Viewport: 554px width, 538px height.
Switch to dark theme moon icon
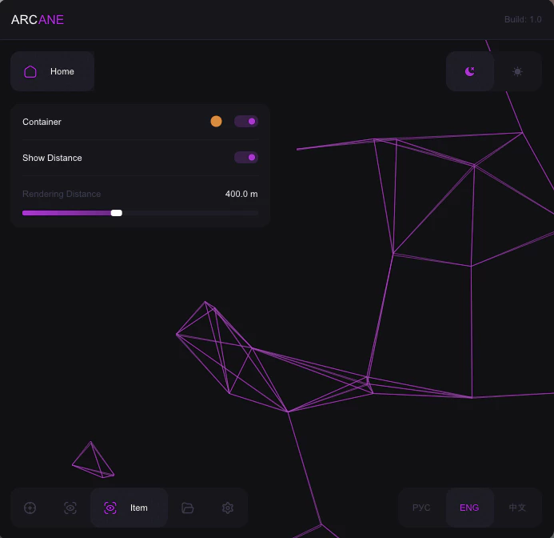point(470,71)
